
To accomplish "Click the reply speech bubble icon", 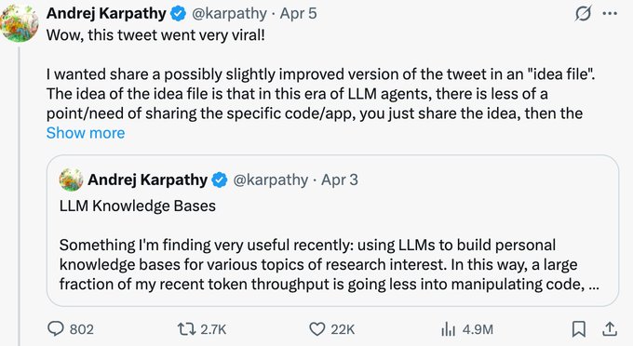I will pos(56,328).
